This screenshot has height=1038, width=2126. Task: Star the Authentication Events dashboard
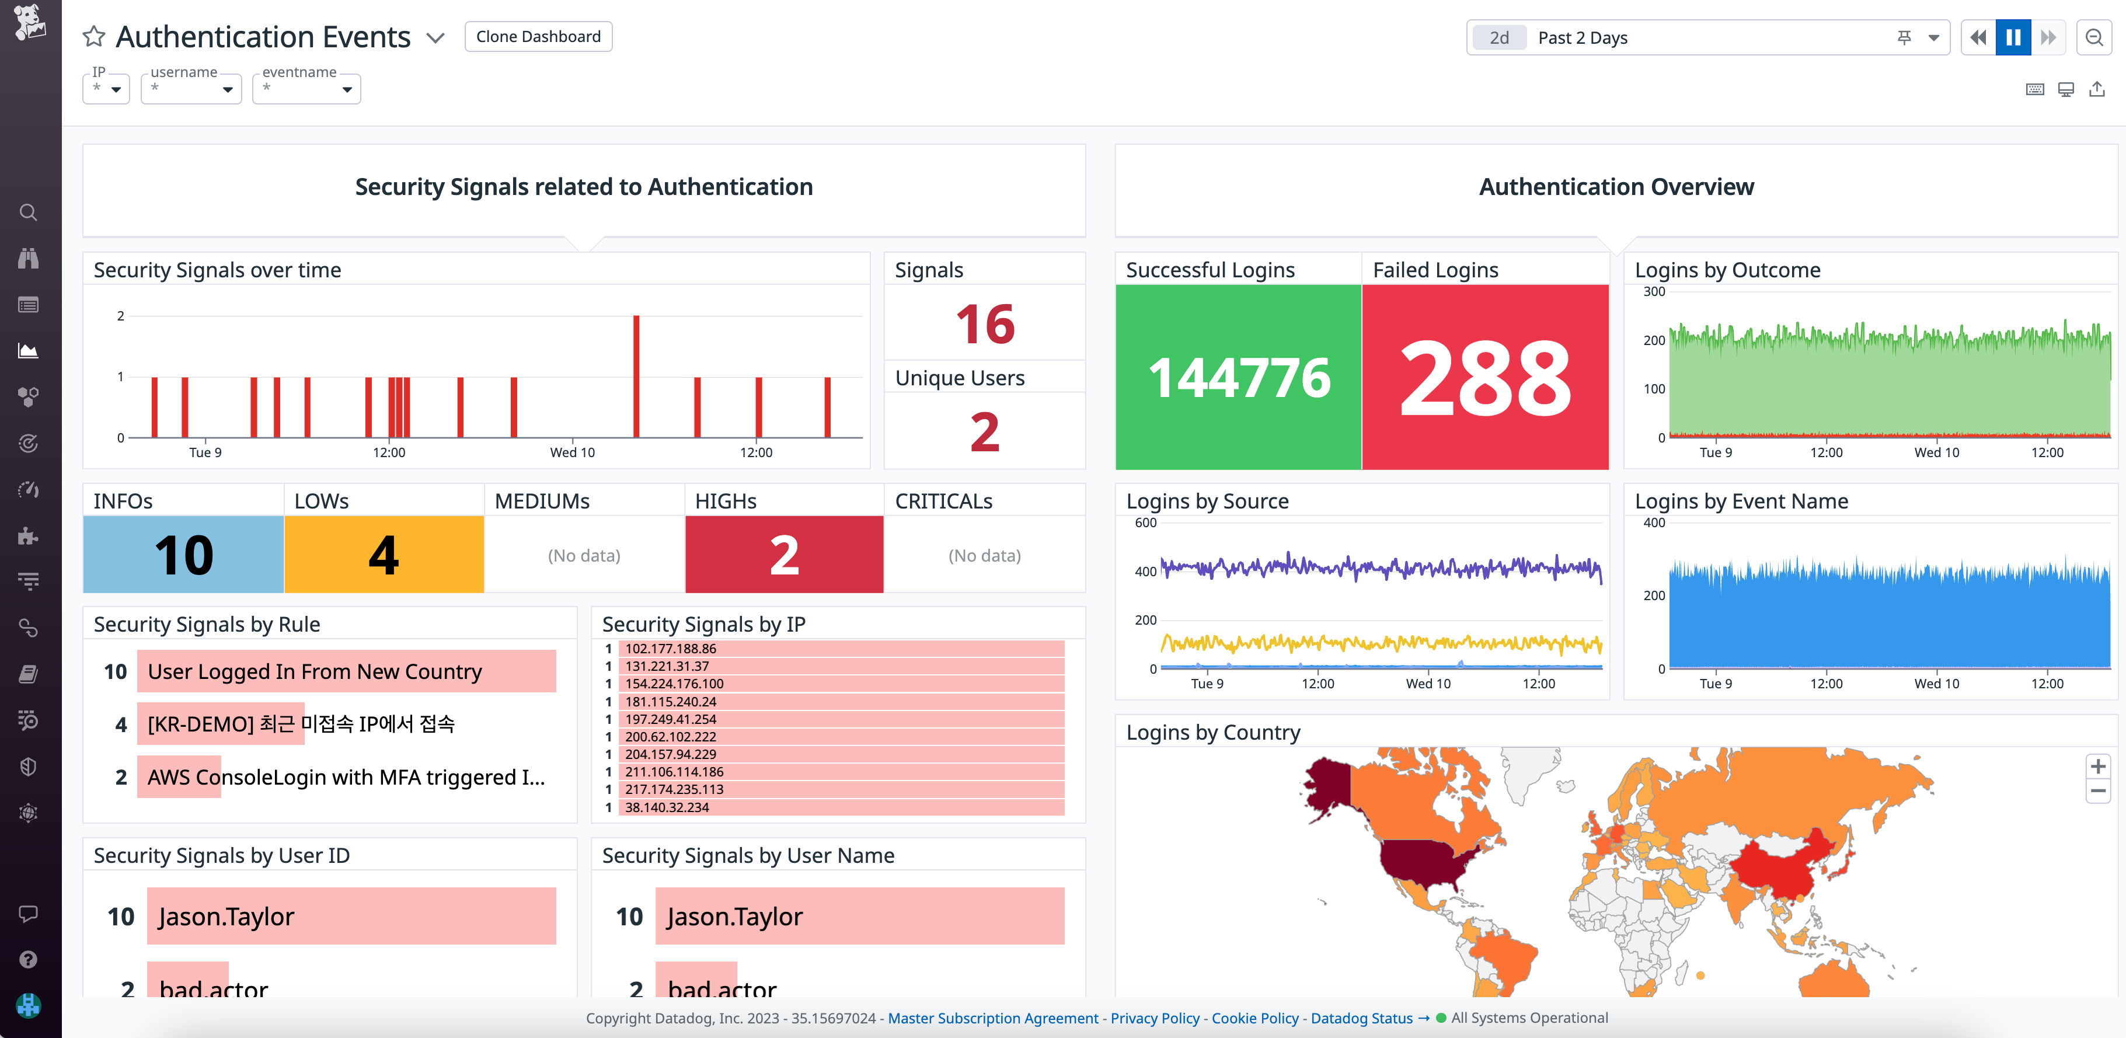pyautogui.click(x=94, y=36)
